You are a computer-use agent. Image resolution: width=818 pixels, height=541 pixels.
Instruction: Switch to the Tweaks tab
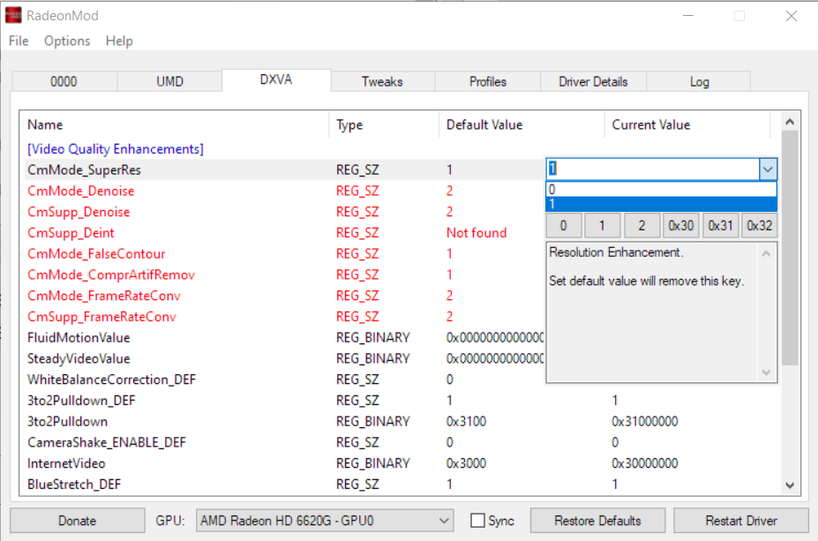(x=382, y=82)
